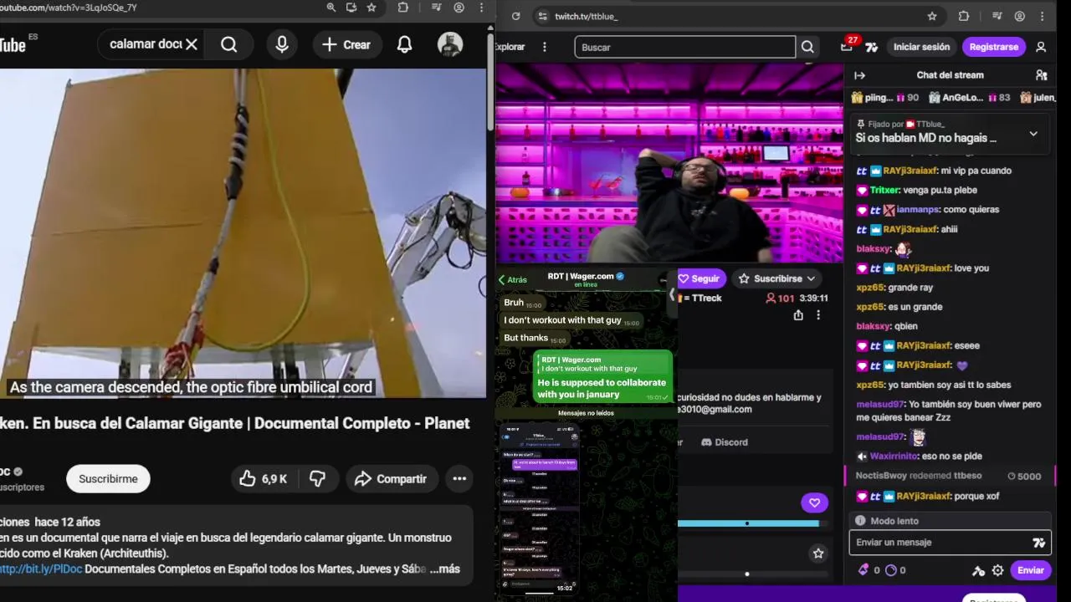The height and width of the screenshot is (602, 1071).
Task: Subscribe with the Suscribirme button
Action: pos(108,479)
